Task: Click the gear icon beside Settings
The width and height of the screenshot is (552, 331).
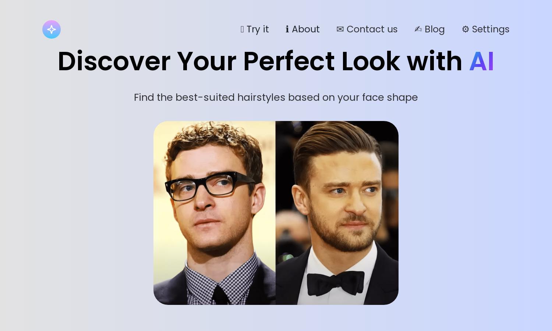Action: click(x=466, y=29)
